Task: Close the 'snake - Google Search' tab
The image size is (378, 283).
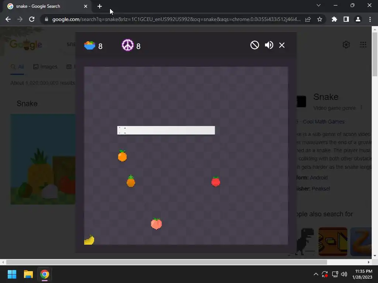Action: pyautogui.click(x=86, y=6)
